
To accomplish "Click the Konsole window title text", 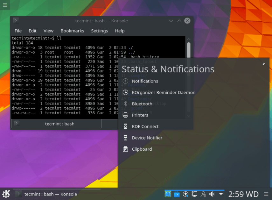I will pyautogui.click(x=101, y=21).
